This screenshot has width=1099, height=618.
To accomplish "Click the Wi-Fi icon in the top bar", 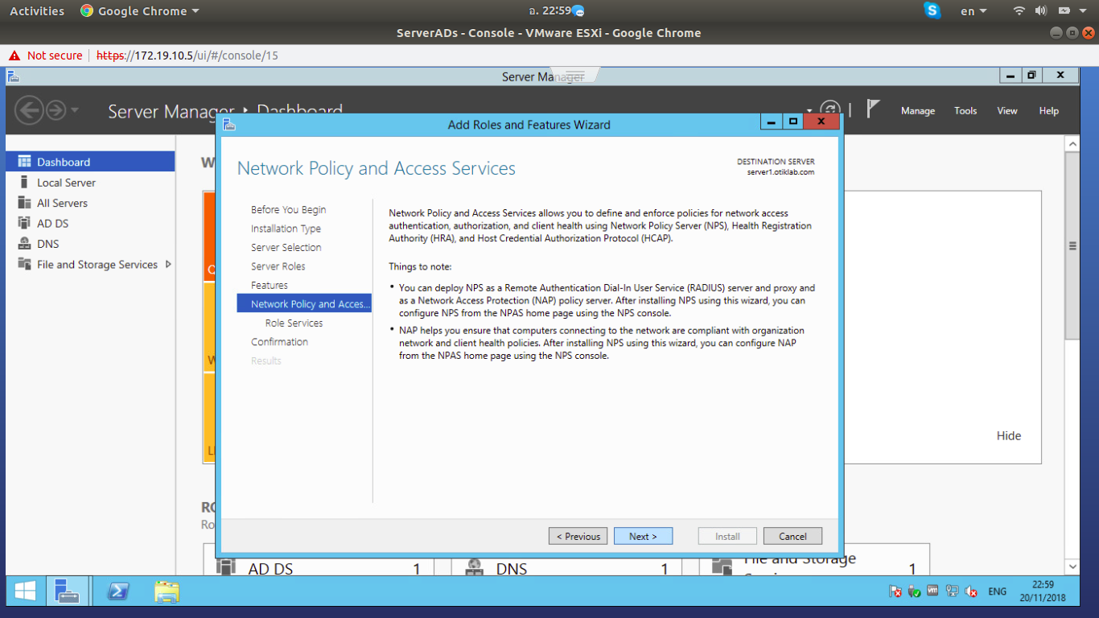I will (1019, 11).
